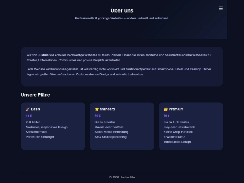
Task: Click "2–3 Seiten" in Basis plan
Action: (x=33, y=122)
